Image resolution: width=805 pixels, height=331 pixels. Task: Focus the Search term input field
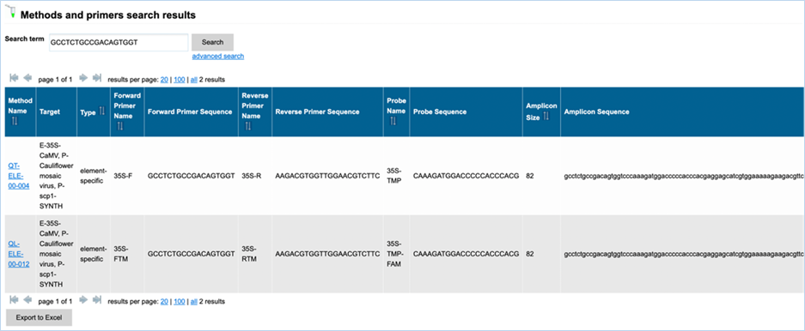[x=119, y=43]
